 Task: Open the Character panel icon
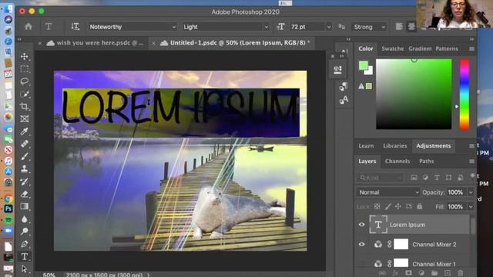pyautogui.click(x=344, y=100)
